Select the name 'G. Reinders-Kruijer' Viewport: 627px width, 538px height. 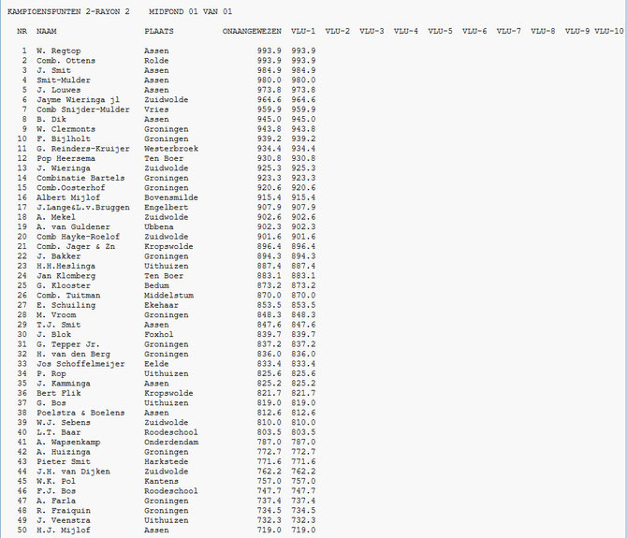[x=83, y=149]
